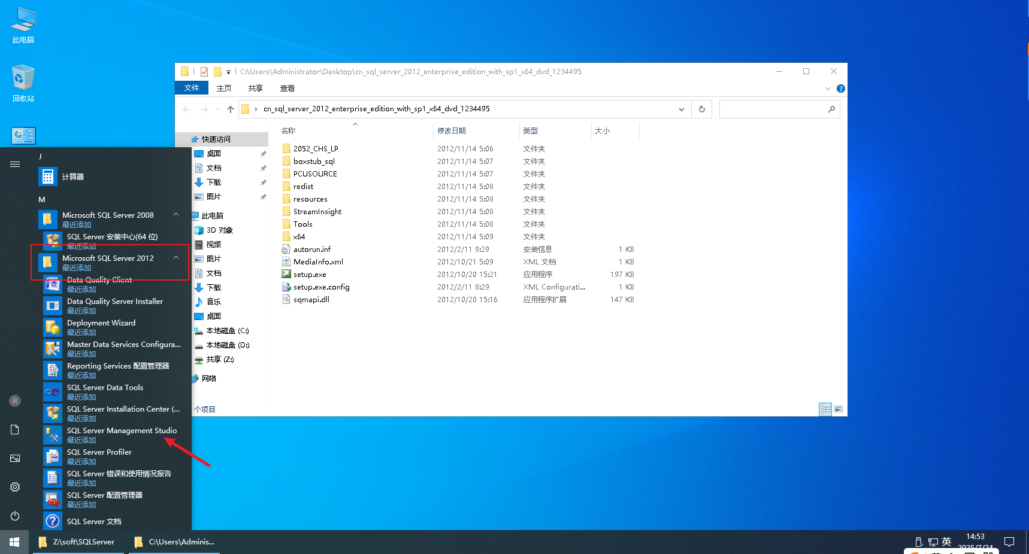Switch to large icons view layout
1029x554 pixels.
click(839, 409)
